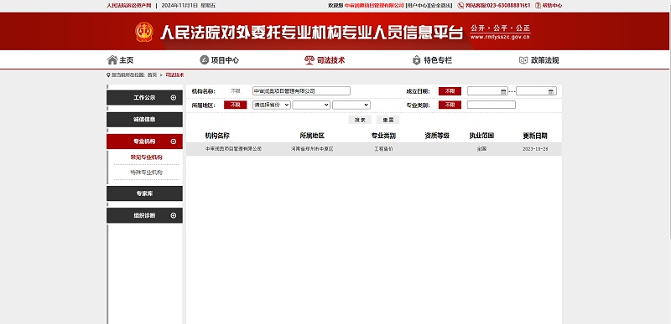Click the 专业类别 column header
The image size is (671, 324).
coord(383,136)
